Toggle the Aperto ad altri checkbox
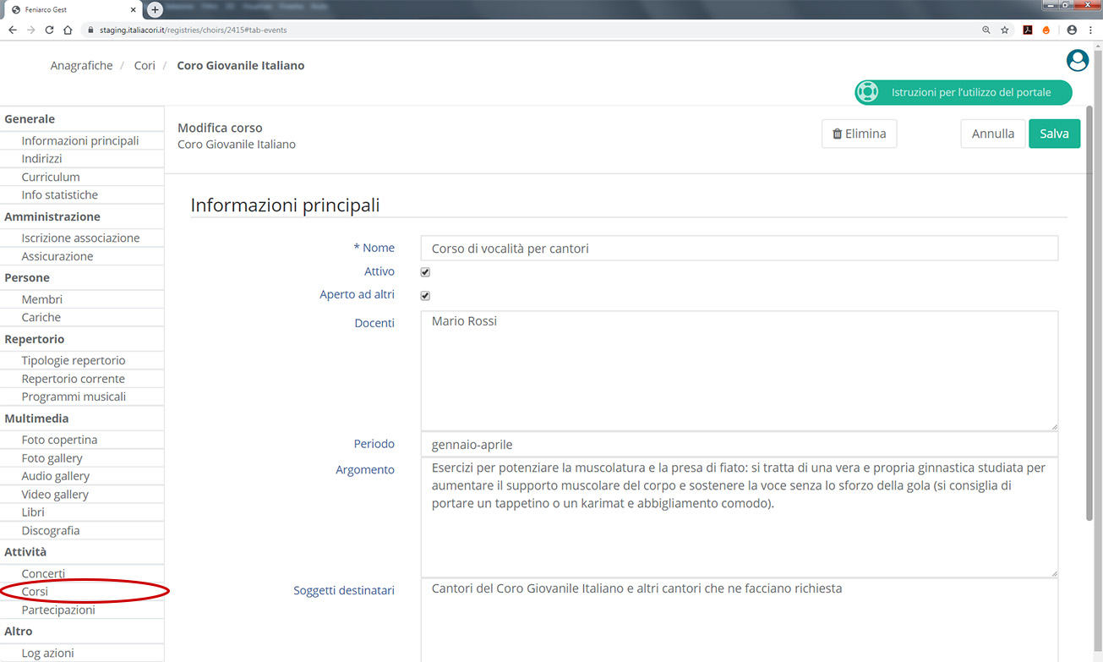1103x662 pixels. (x=425, y=296)
